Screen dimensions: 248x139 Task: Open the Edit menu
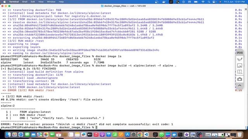click(33, 2)
